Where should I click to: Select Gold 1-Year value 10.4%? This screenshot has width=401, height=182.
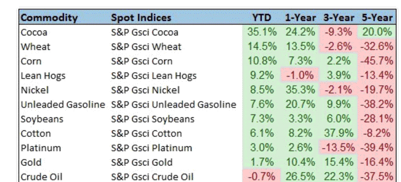(x=300, y=162)
